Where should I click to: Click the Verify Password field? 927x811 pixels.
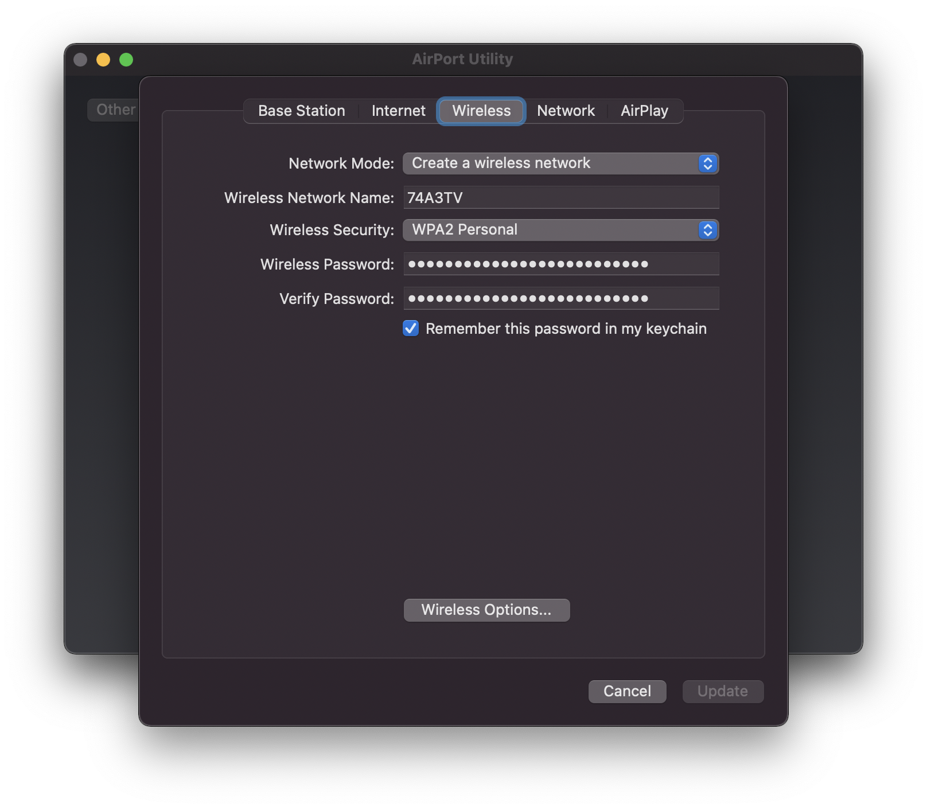[561, 298]
